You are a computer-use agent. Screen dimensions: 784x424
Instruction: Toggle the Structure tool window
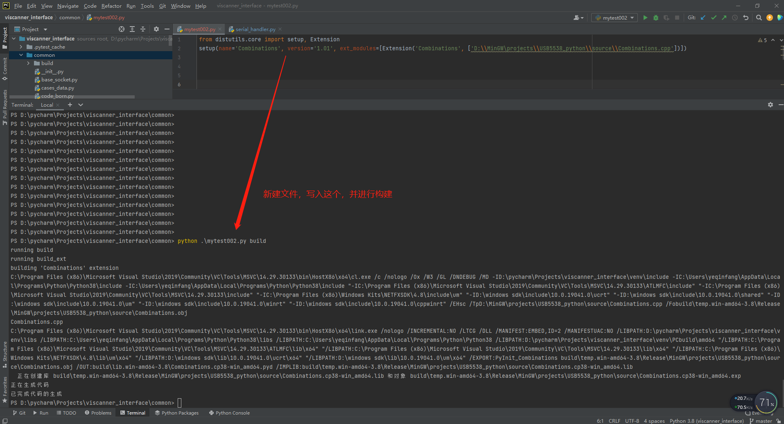[4, 351]
